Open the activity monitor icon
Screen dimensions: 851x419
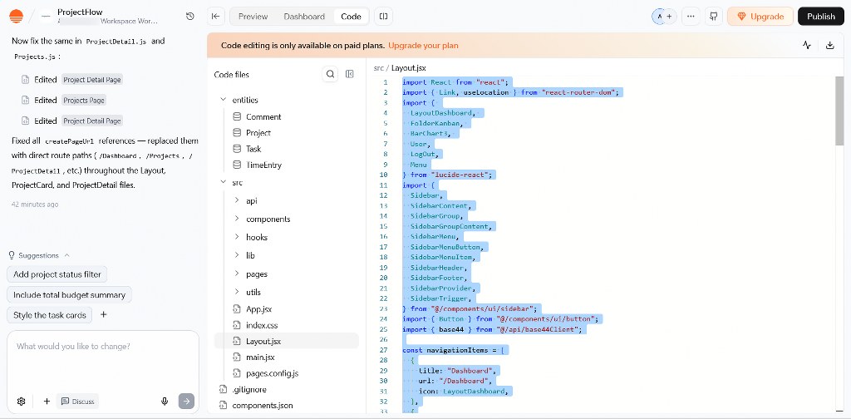(807, 46)
